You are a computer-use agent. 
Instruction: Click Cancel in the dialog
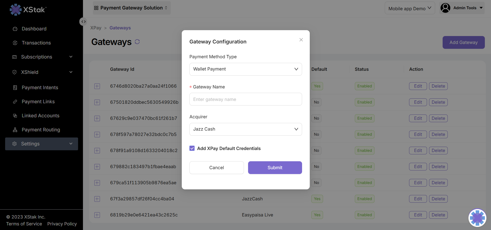(x=217, y=168)
